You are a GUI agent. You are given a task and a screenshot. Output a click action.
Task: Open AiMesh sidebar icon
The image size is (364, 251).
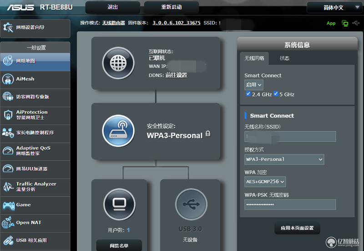[8, 79]
